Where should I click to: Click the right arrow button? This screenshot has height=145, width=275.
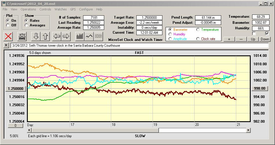click(66, 36)
